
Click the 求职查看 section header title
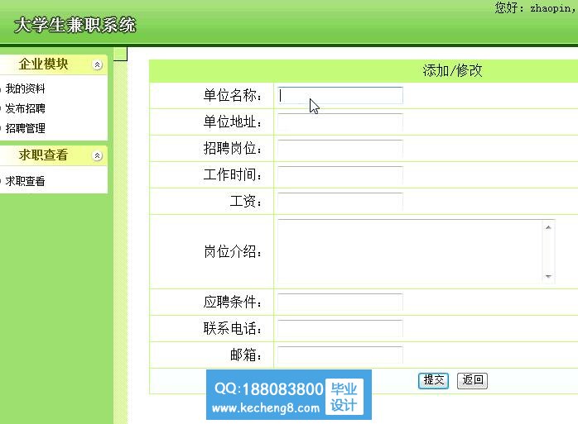coord(43,155)
